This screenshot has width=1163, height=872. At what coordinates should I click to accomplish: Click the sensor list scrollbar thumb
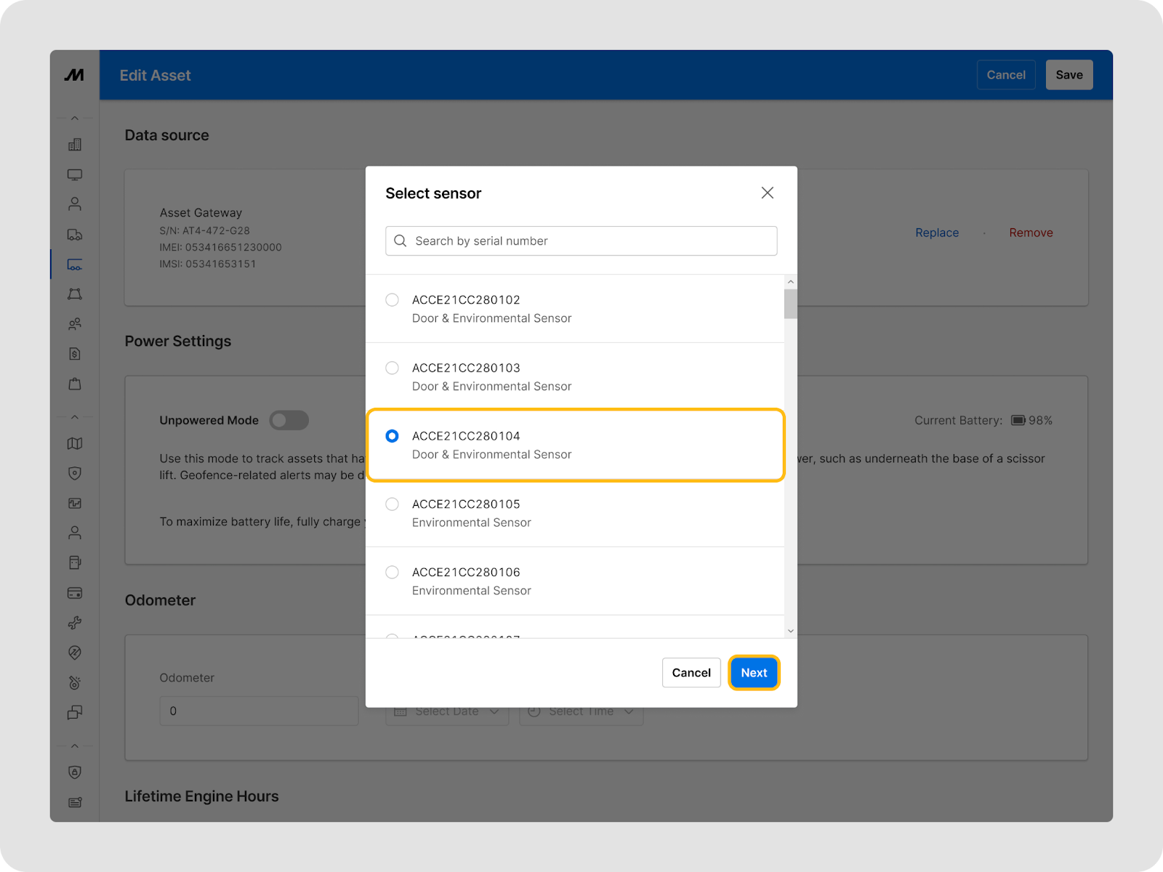click(790, 304)
